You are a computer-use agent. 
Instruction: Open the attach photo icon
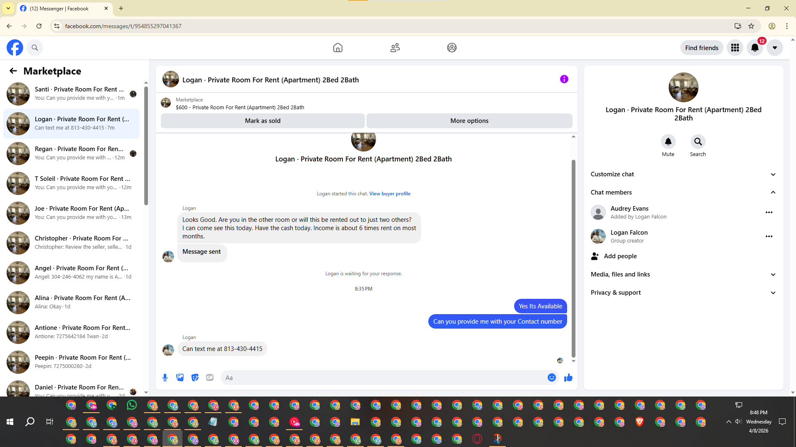[180, 377]
